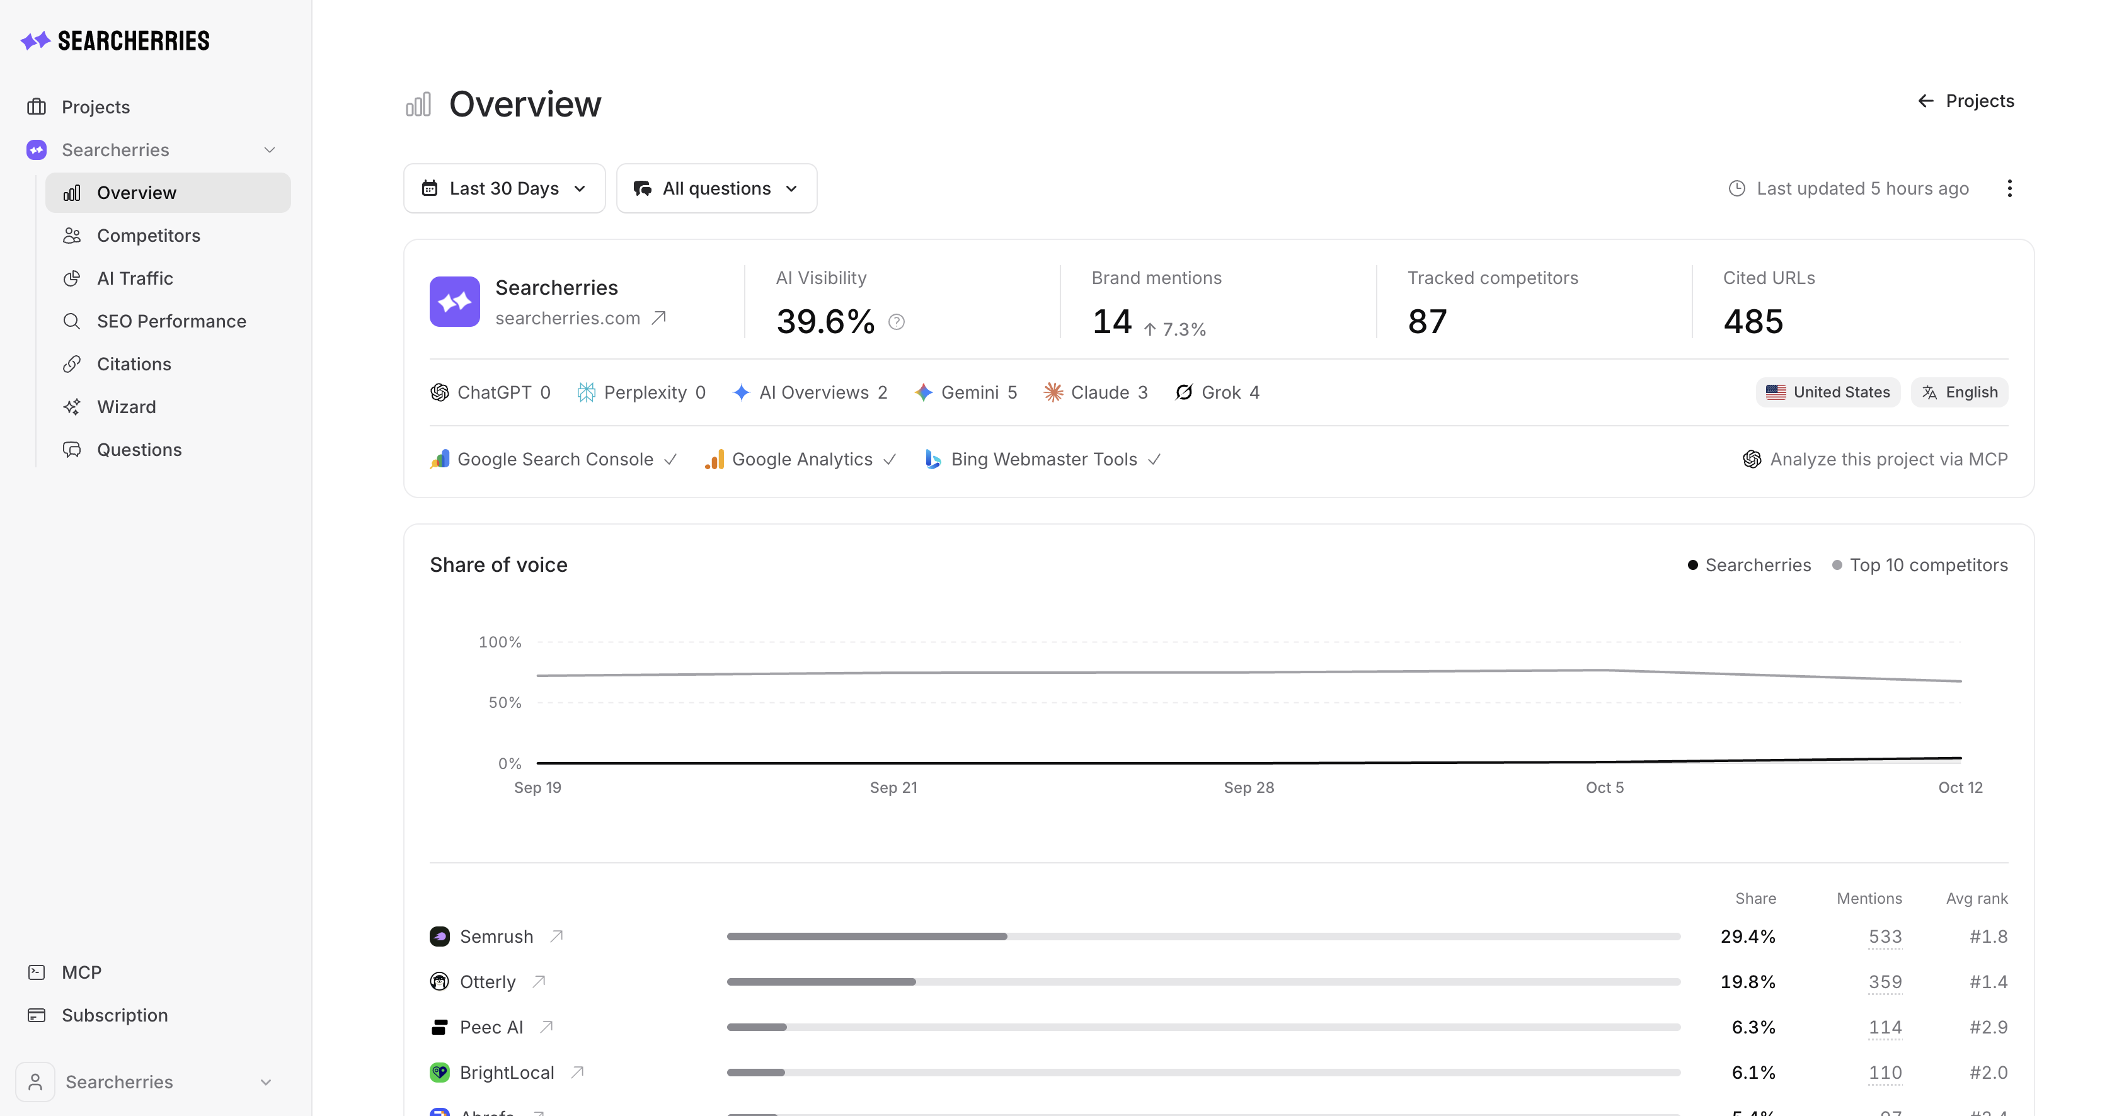
Task: Click Google Analytics integration
Action: (800, 460)
